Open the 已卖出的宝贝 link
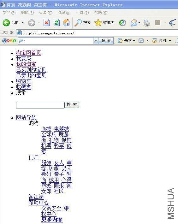Image resolution: width=178 pixels, height=224 pixels. (x=31, y=75)
